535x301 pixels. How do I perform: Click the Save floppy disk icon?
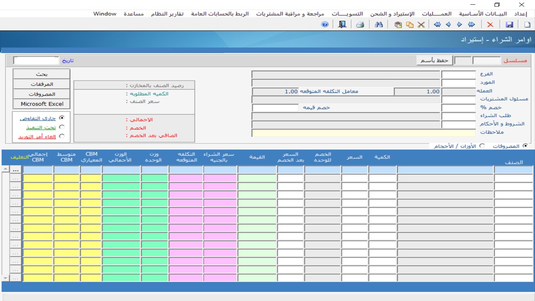coord(509,25)
